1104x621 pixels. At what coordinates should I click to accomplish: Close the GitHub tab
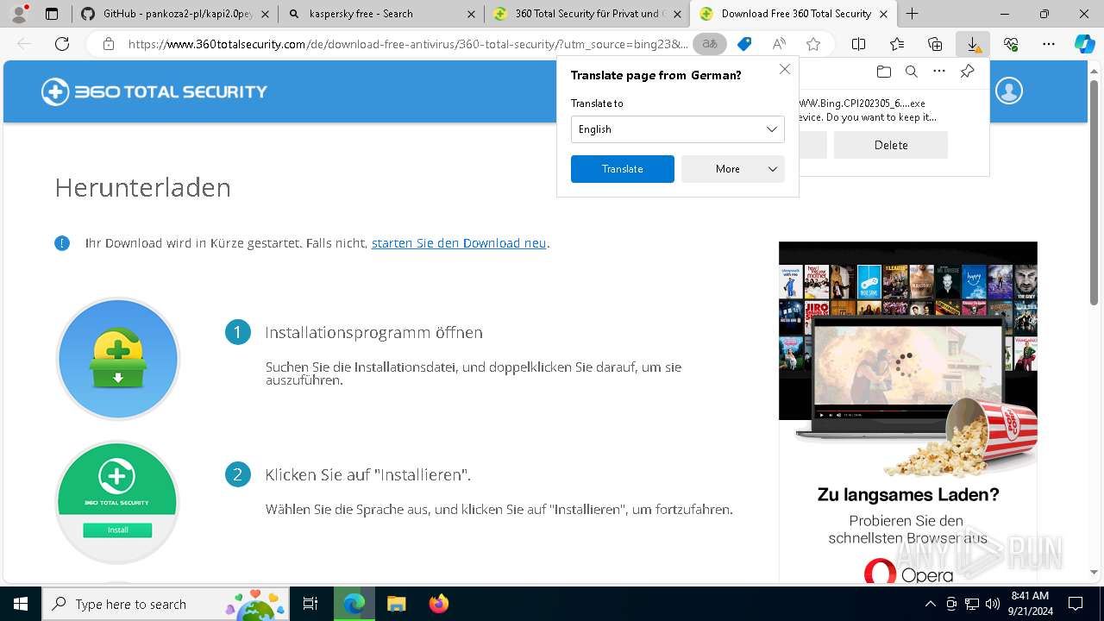point(265,14)
